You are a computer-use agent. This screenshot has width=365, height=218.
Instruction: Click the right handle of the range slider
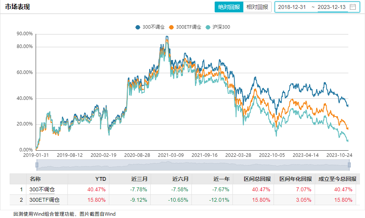349,165
